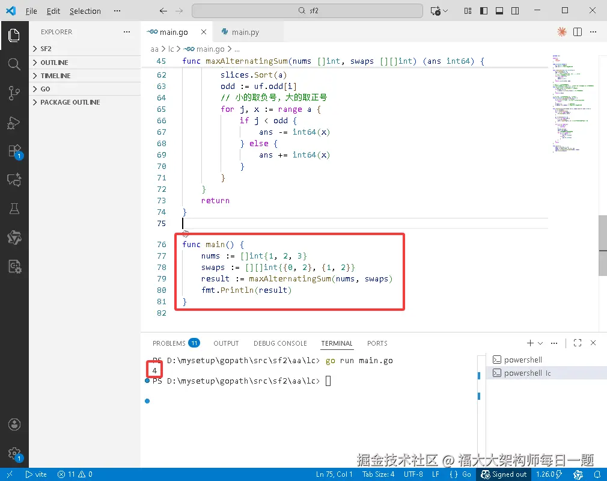Open the PROBLEMS panel tab
The height and width of the screenshot is (481, 607).
click(175, 343)
